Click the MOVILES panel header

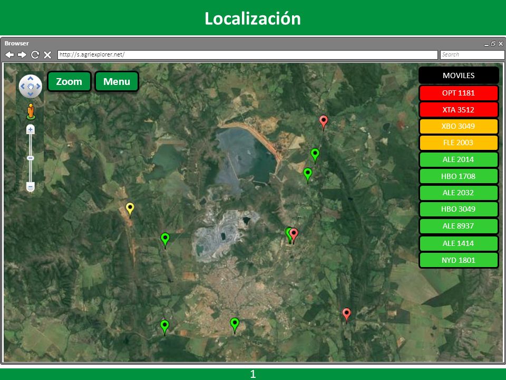pyautogui.click(x=459, y=75)
